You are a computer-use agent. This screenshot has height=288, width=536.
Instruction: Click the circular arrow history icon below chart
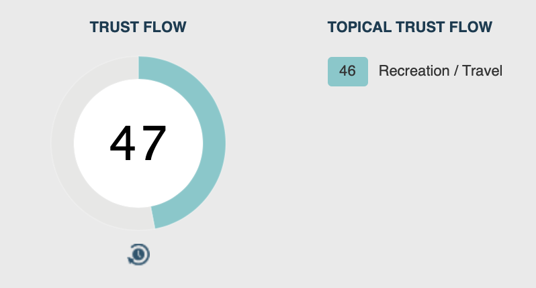(x=138, y=255)
